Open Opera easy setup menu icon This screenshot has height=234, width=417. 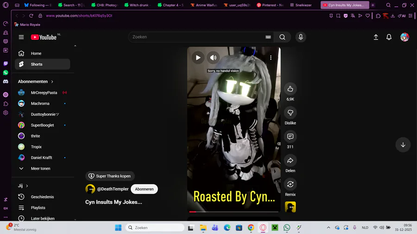click(411, 16)
